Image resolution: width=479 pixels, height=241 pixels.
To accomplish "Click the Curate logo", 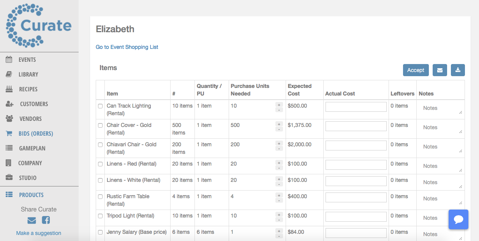I will 39,26.
